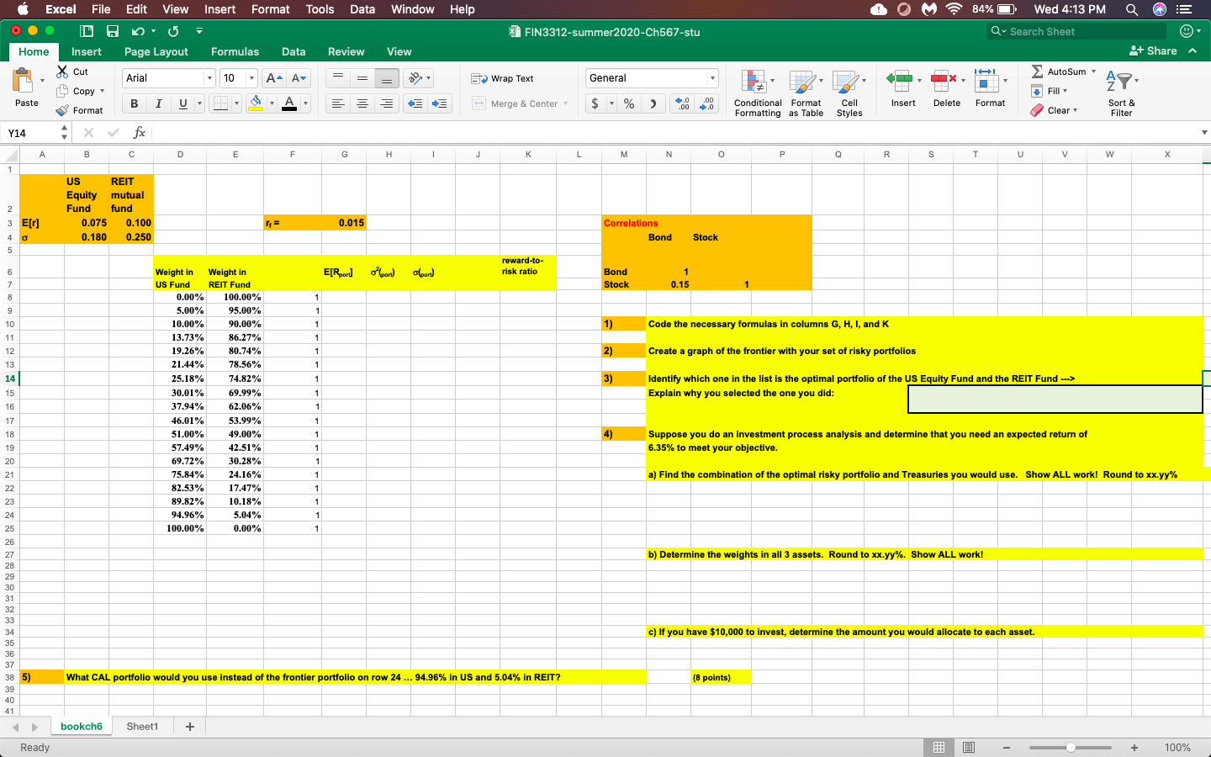Image resolution: width=1211 pixels, height=757 pixels.
Task: Click the AutoSum button
Action: pyautogui.click(x=1058, y=71)
